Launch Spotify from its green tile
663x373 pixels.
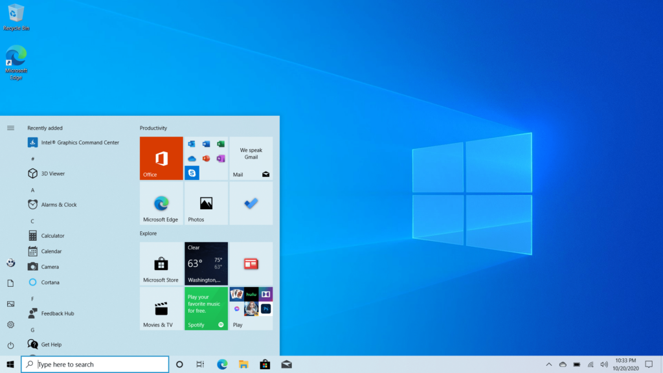pos(206,308)
